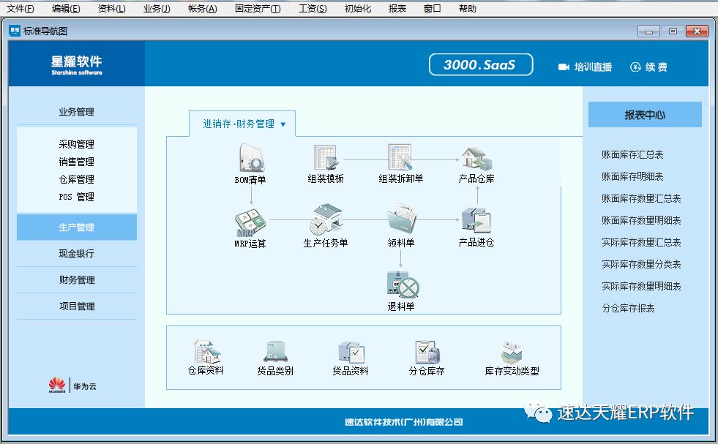Screen dimensions: 718x444
Task: Open 分仓库存 icon
Action: click(x=427, y=353)
